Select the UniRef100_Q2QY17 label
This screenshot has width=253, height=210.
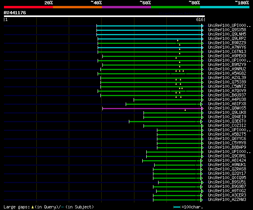[x=227, y=174]
